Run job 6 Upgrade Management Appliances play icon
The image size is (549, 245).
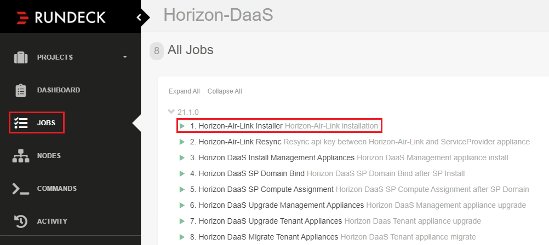coord(182,205)
